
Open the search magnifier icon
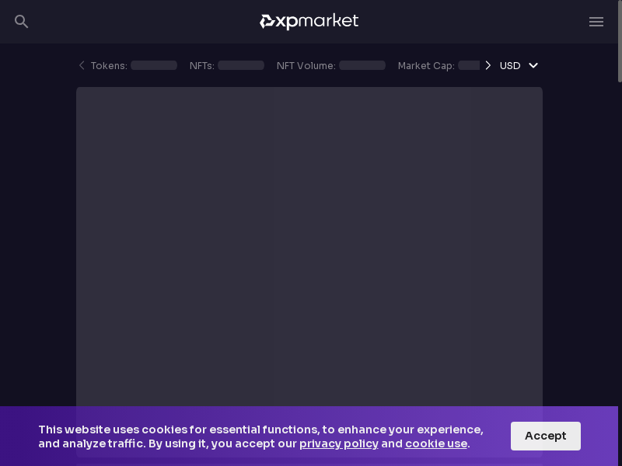(22, 22)
